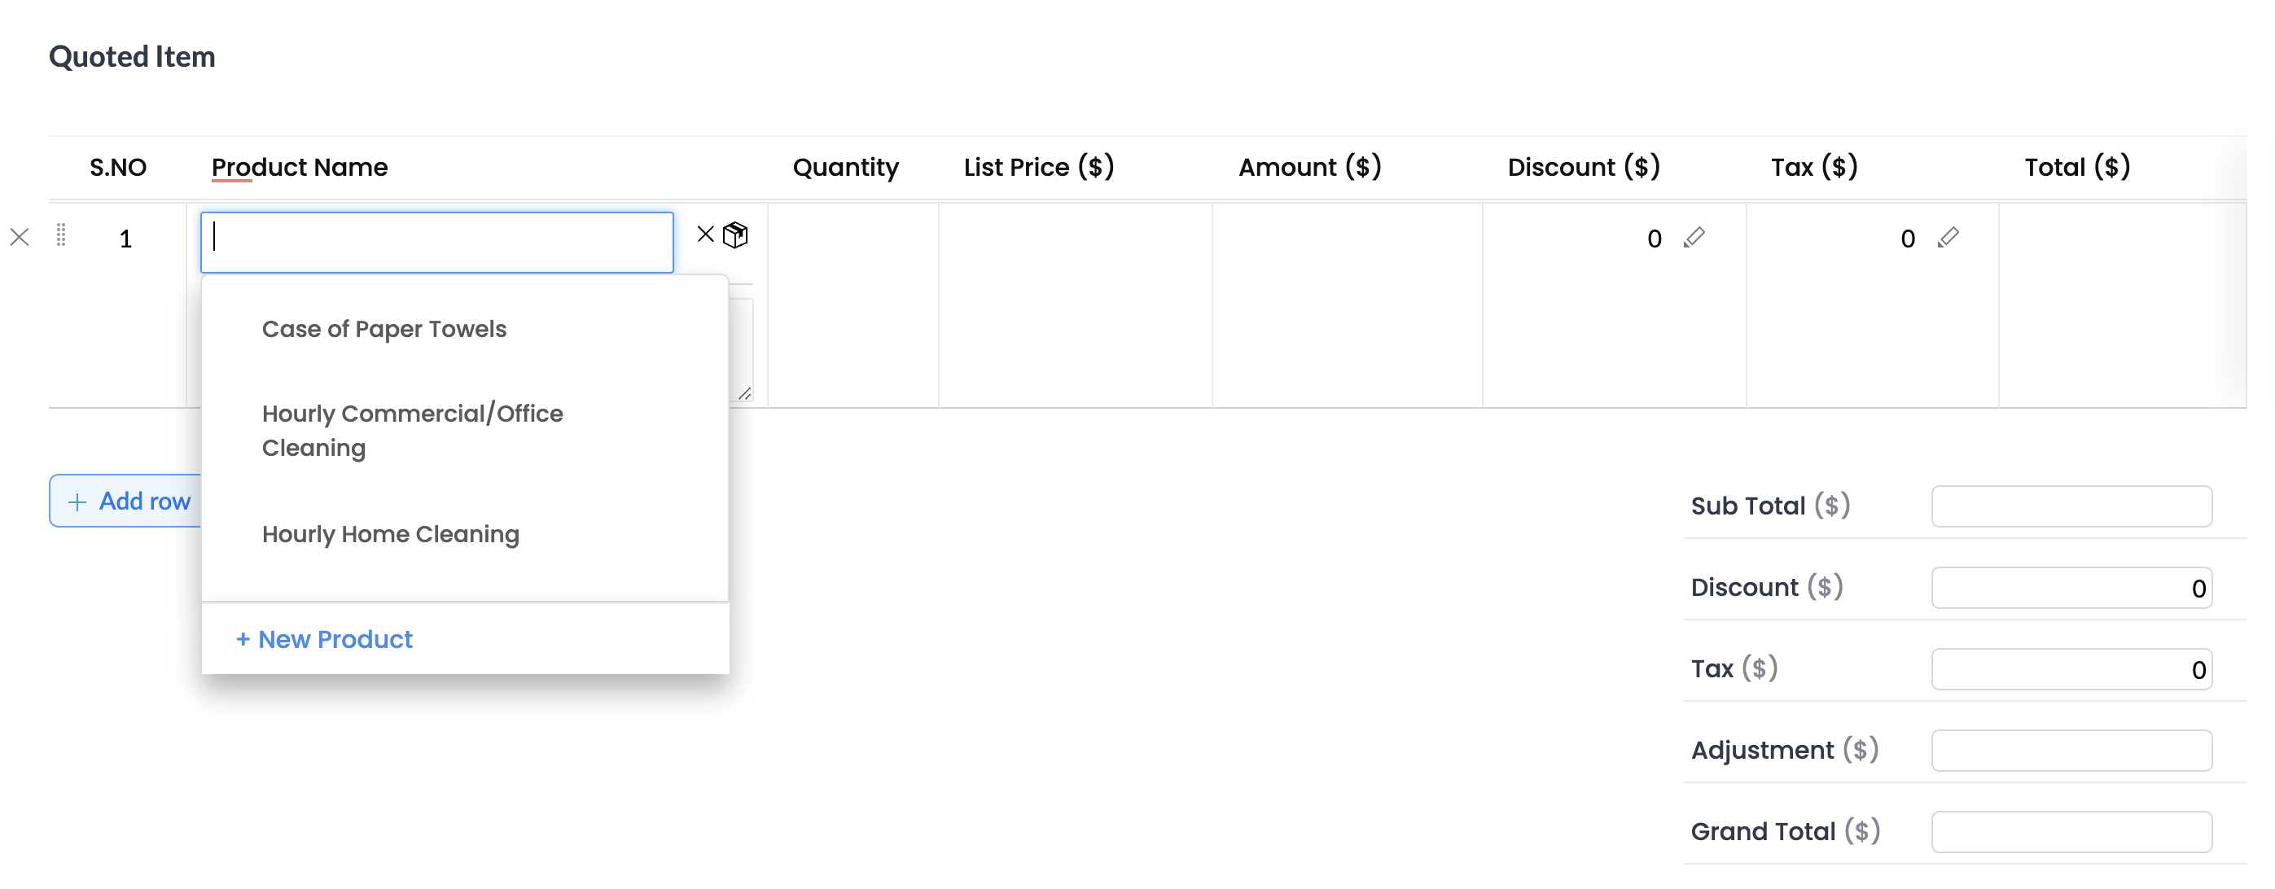Click the Product Name column header

tap(300, 168)
